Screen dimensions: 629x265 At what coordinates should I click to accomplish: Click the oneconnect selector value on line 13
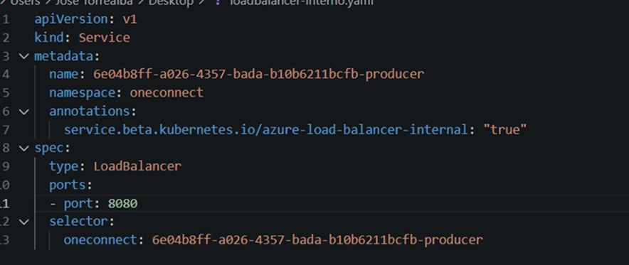pyautogui.click(x=317, y=240)
